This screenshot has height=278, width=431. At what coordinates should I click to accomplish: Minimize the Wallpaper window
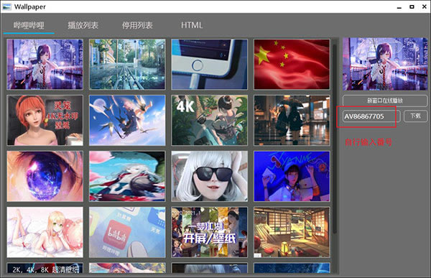(399, 7)
